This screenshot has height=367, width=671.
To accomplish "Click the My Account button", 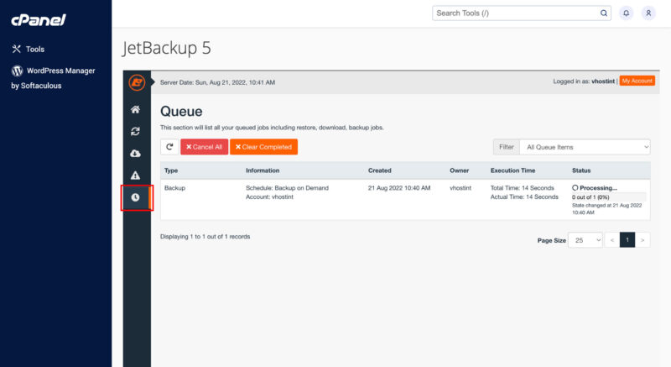I will point(637,81).
